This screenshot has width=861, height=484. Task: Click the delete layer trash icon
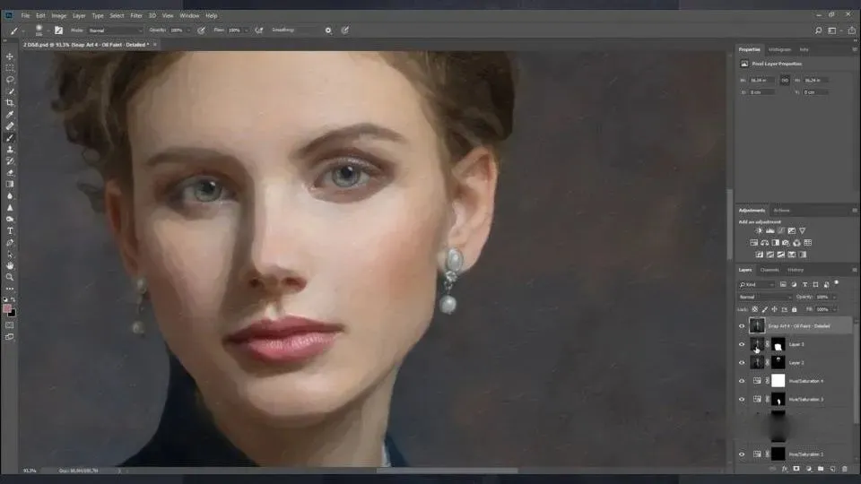click(844, 469)
